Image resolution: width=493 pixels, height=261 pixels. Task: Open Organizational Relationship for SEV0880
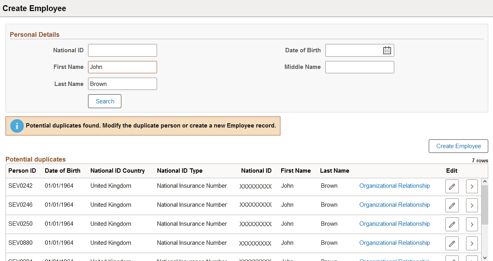point(394,243)
